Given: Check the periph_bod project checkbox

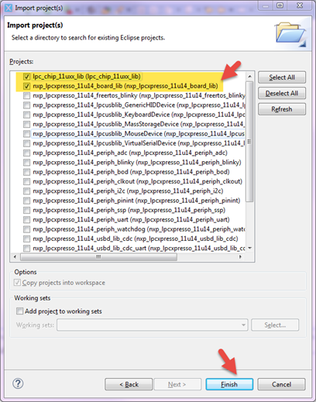Looking at the screenshot, I should pos(26,172).
